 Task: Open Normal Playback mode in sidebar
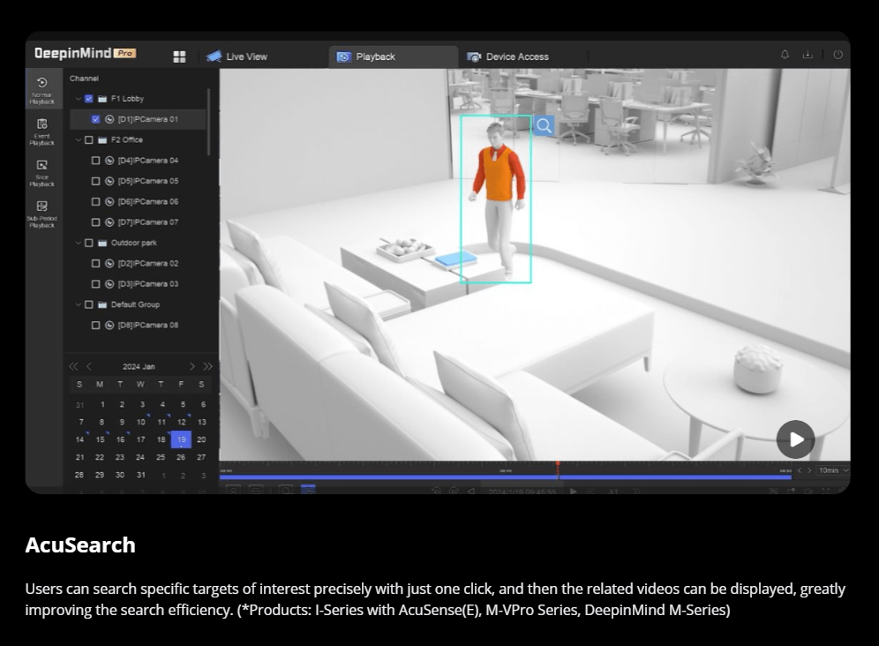click(41, 89)
